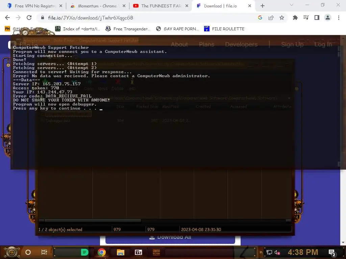The image size is (346, 259).
Task: Click the 'Server IP: 165.203.75.157' line
Action: (x=47, y=84)
